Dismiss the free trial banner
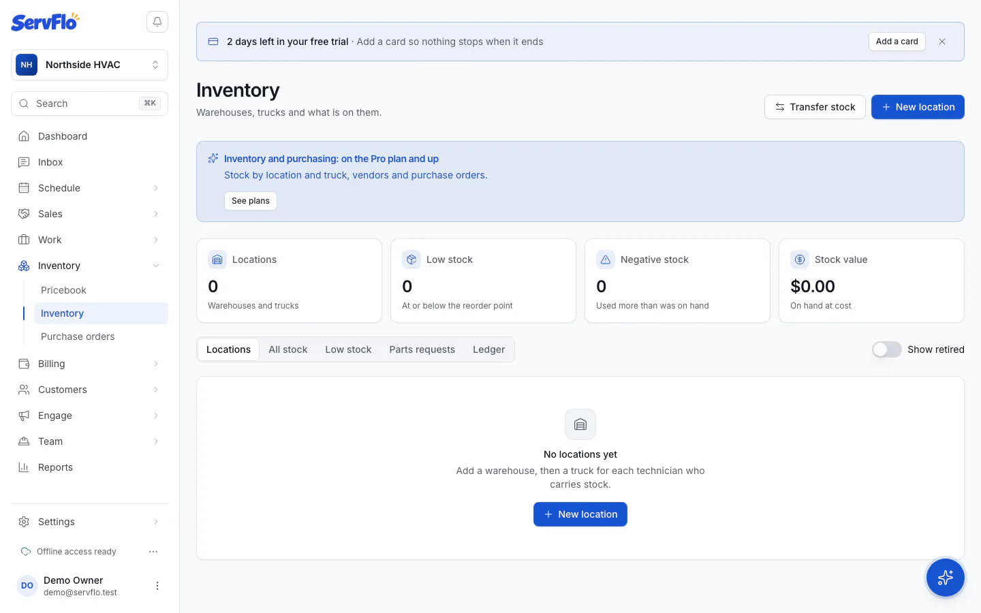 point(942,42)
